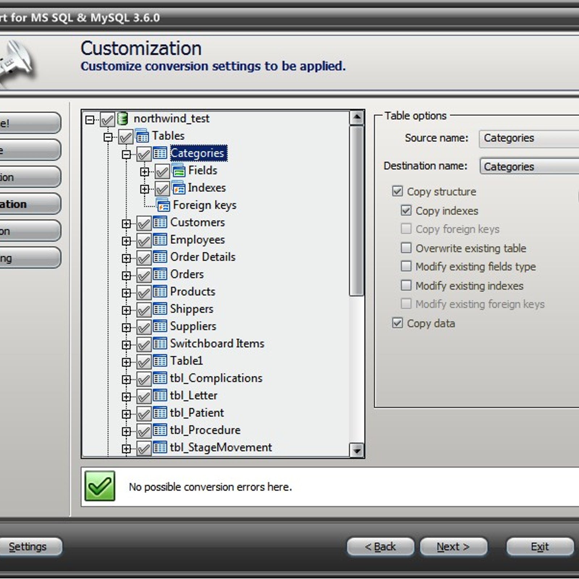Viewport: 579px width, 579px height.
Task: Uncheck Copy indexes option
Action: 406,211
